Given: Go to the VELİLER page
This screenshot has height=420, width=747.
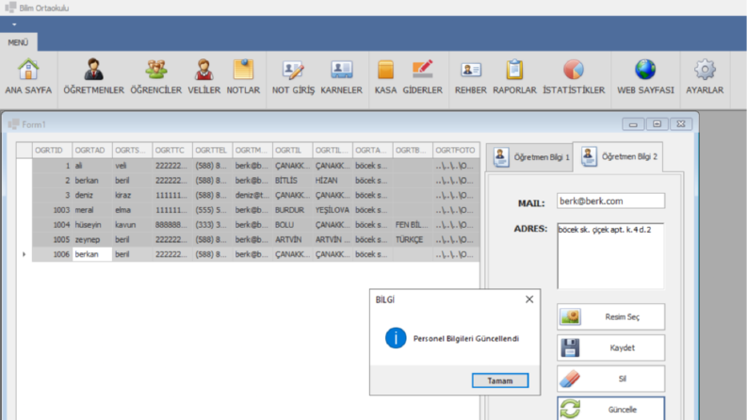Looking at the screenshot, I should [203, 76].
